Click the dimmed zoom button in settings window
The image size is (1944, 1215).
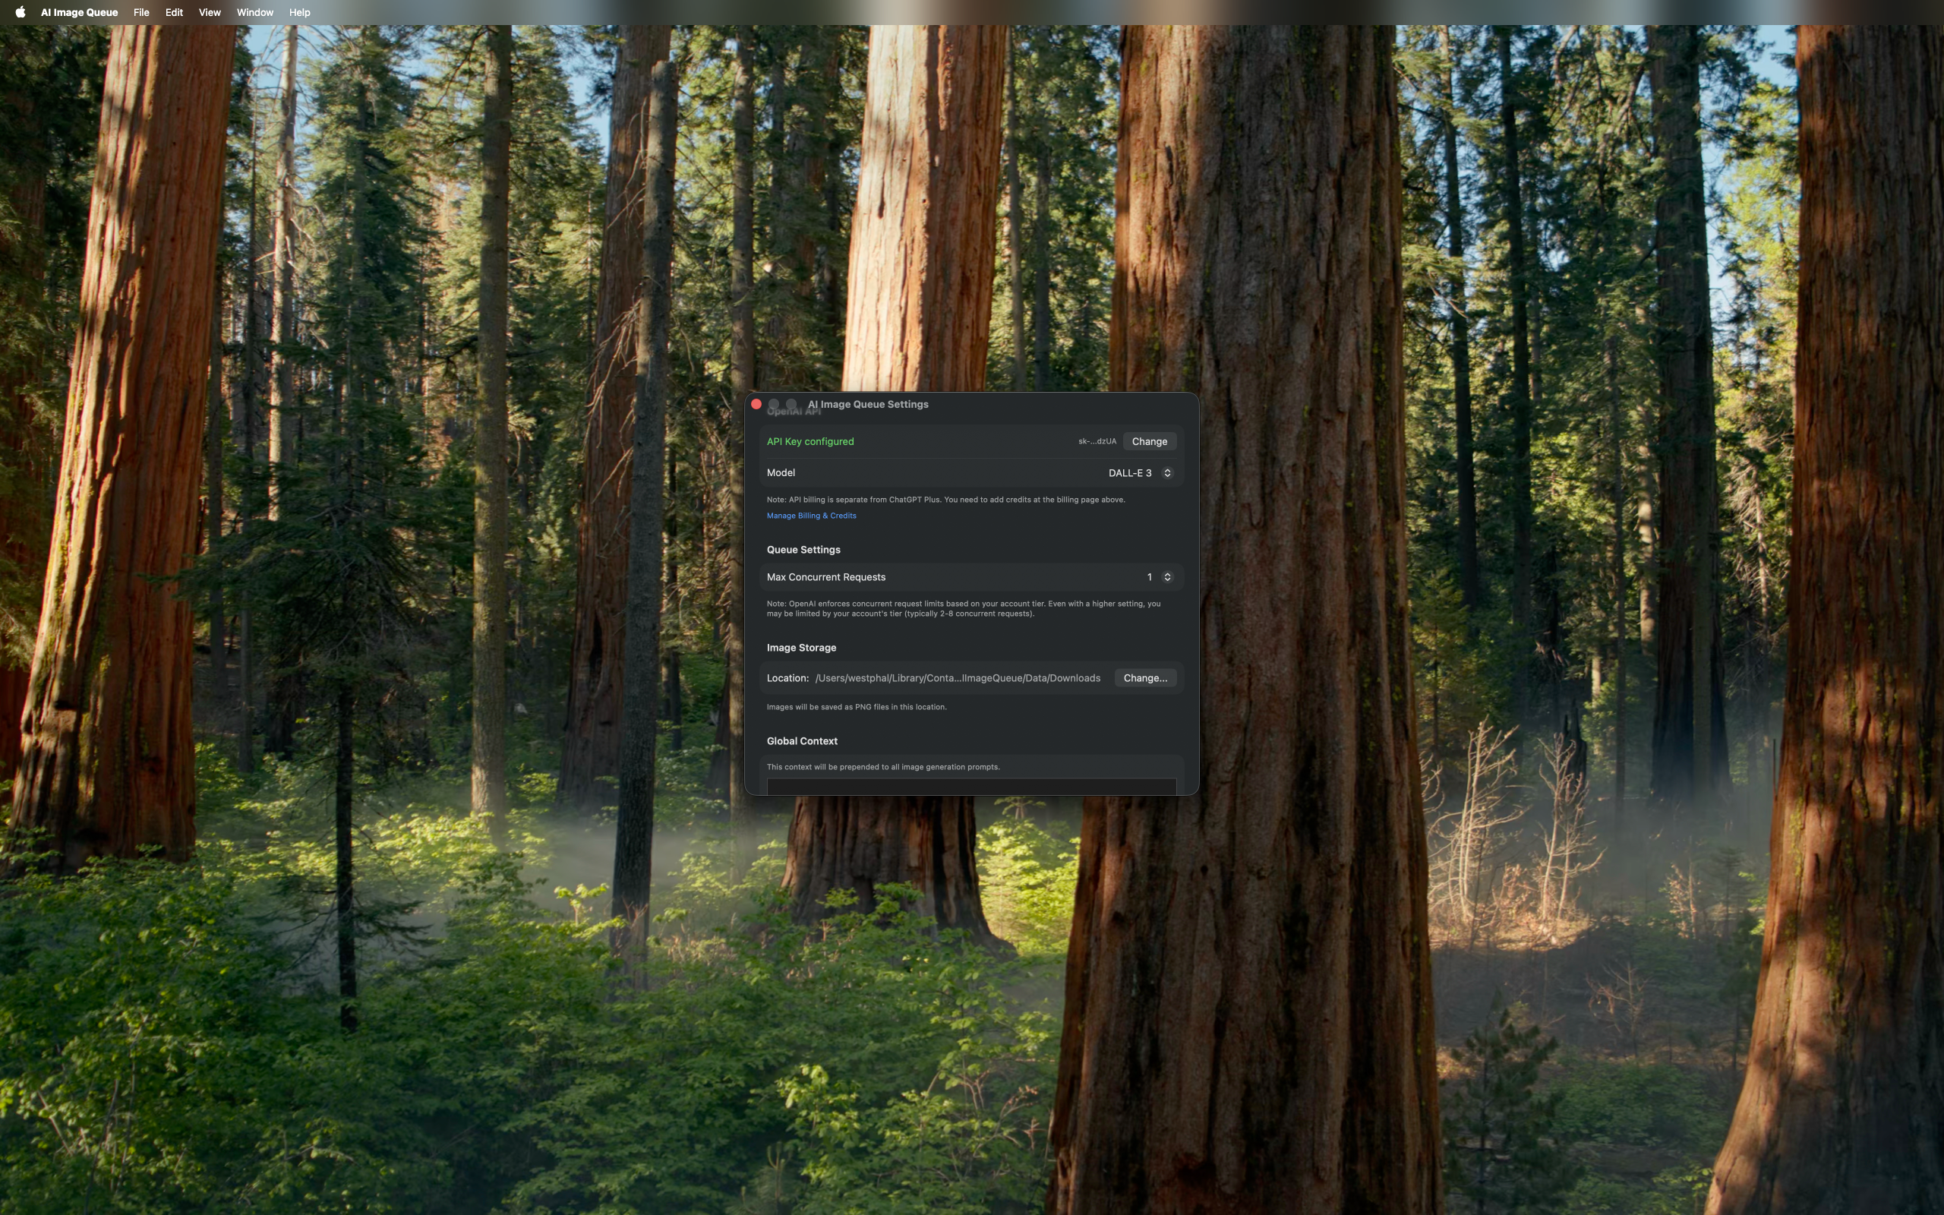(x=791, y=404)
